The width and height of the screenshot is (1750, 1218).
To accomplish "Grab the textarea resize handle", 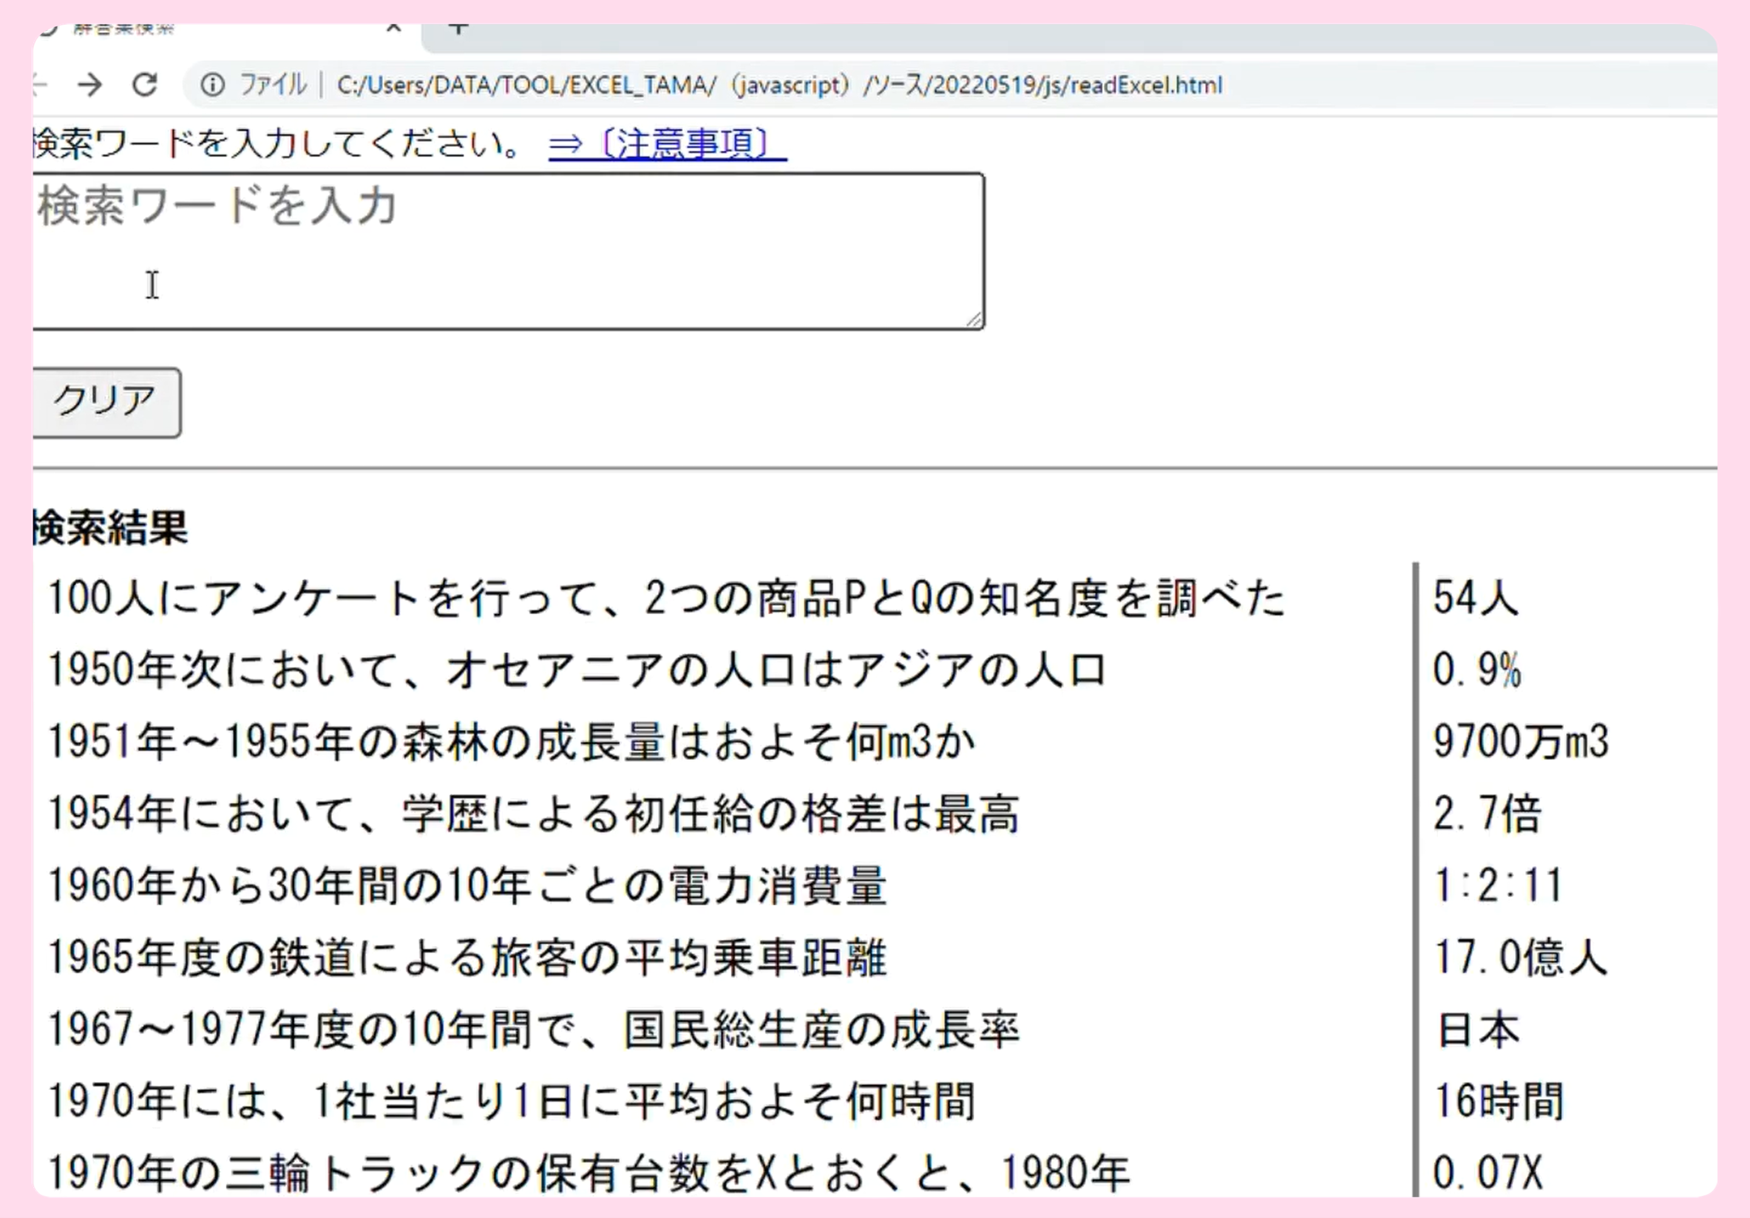I will pos(974,320).
